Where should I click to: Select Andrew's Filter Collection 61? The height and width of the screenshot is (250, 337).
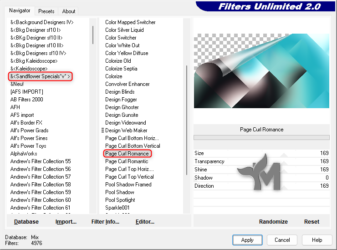(40, 208)
